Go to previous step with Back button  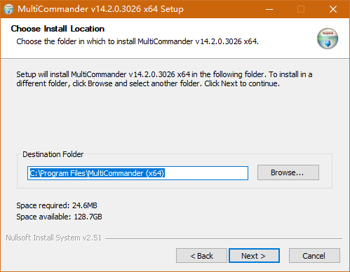201,256
